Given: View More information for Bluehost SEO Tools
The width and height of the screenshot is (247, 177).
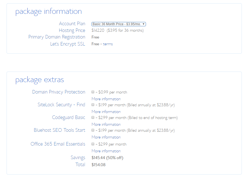Looking at the screenshot, I should point(106,137).
